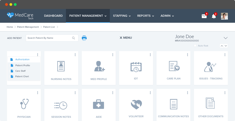Click the file icon beside Authorization
The height and width of the screenshot is (121, 235).
click(12, 59)
